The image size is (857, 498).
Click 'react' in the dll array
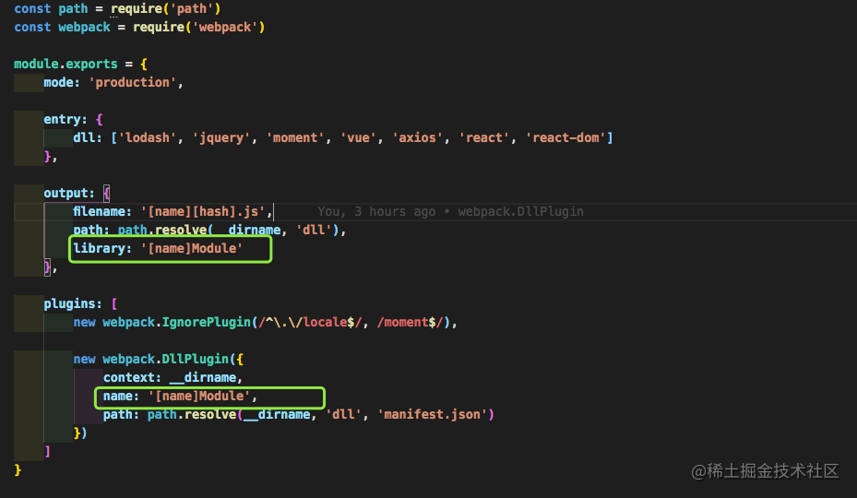click(x=483, y=137)
